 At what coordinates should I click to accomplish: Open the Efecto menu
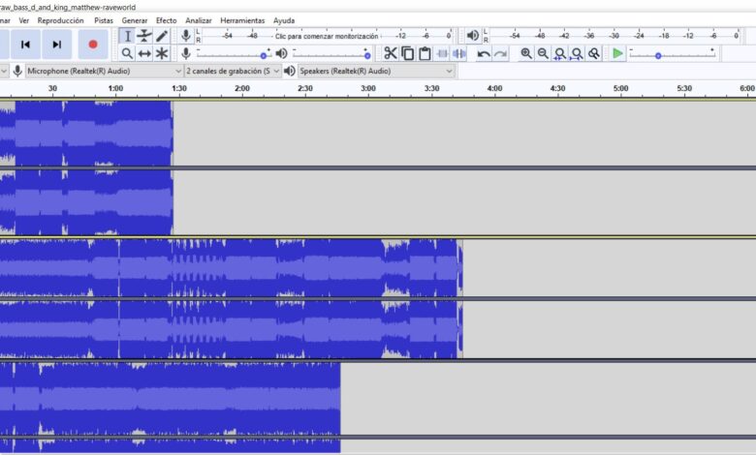167,20
